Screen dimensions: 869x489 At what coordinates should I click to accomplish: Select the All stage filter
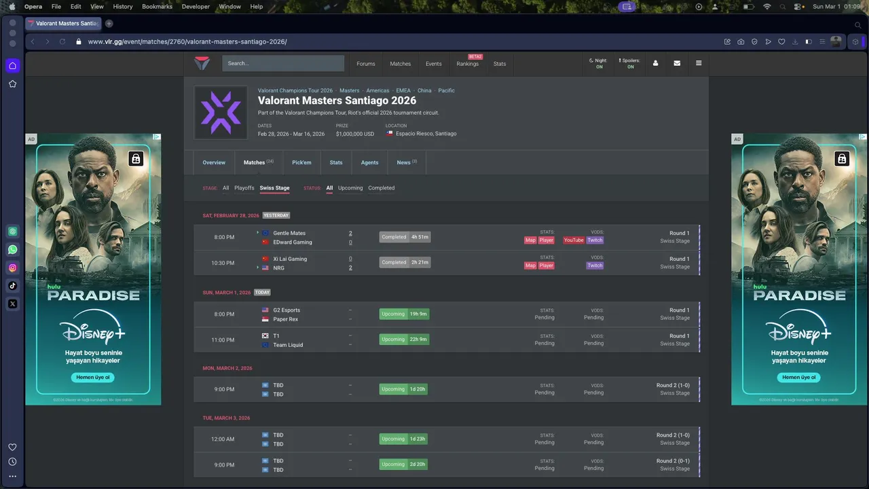[x=226, y=188]
